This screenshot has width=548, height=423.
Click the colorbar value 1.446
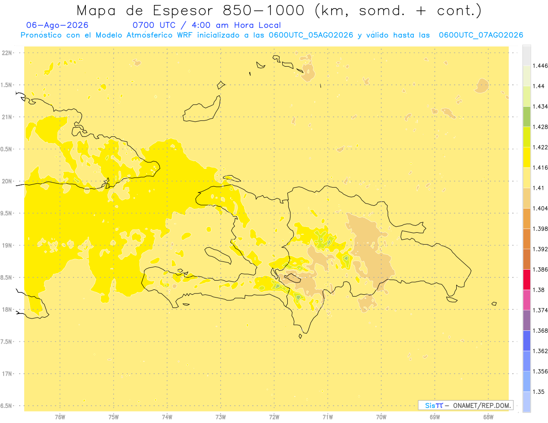click(540, 66)
